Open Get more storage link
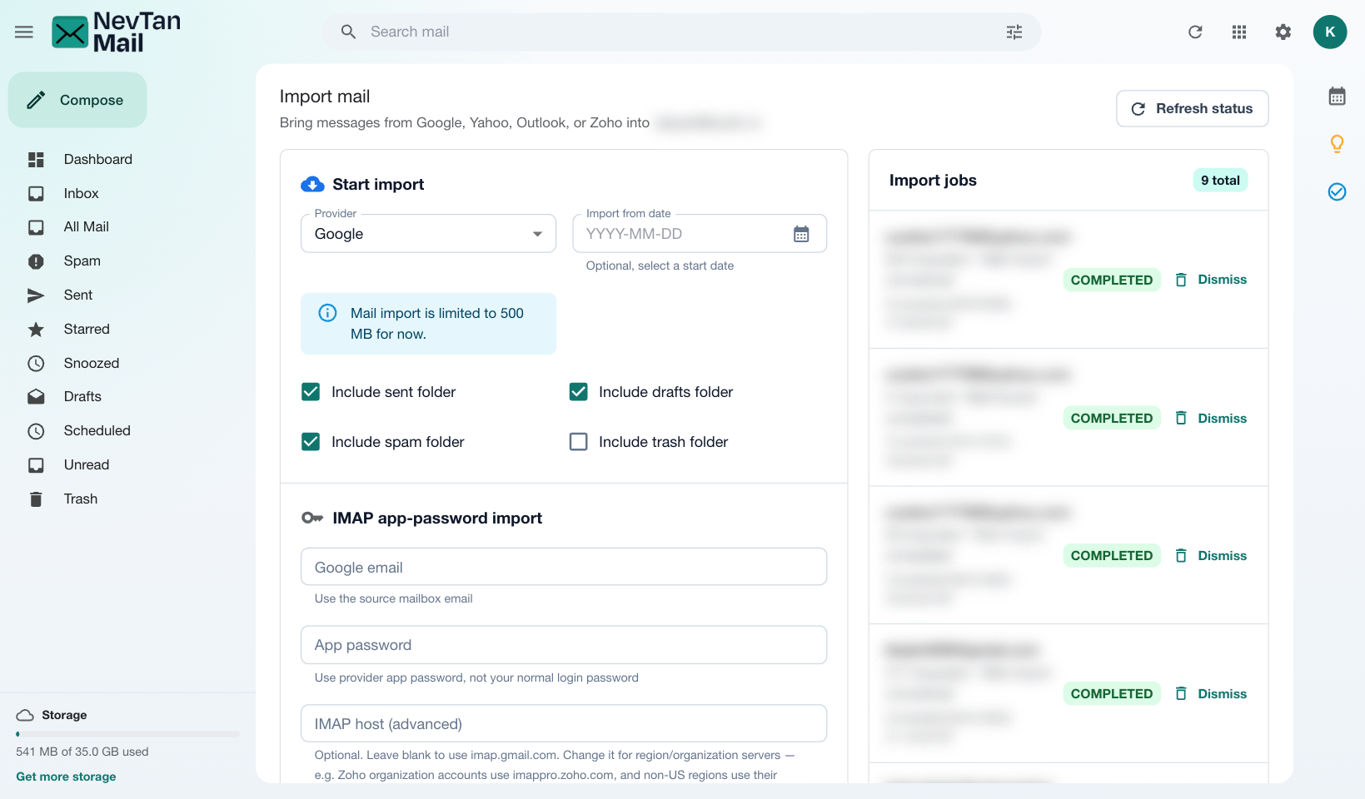The height and width of the screenshot is (799, 1365). click(66, 777)
